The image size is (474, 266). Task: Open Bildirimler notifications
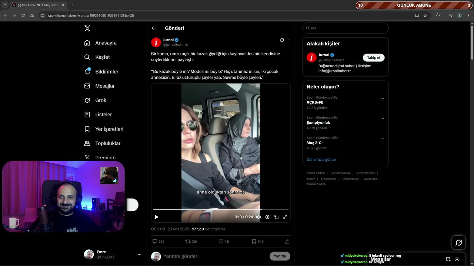pyautogui.click(x=101, y=72)
